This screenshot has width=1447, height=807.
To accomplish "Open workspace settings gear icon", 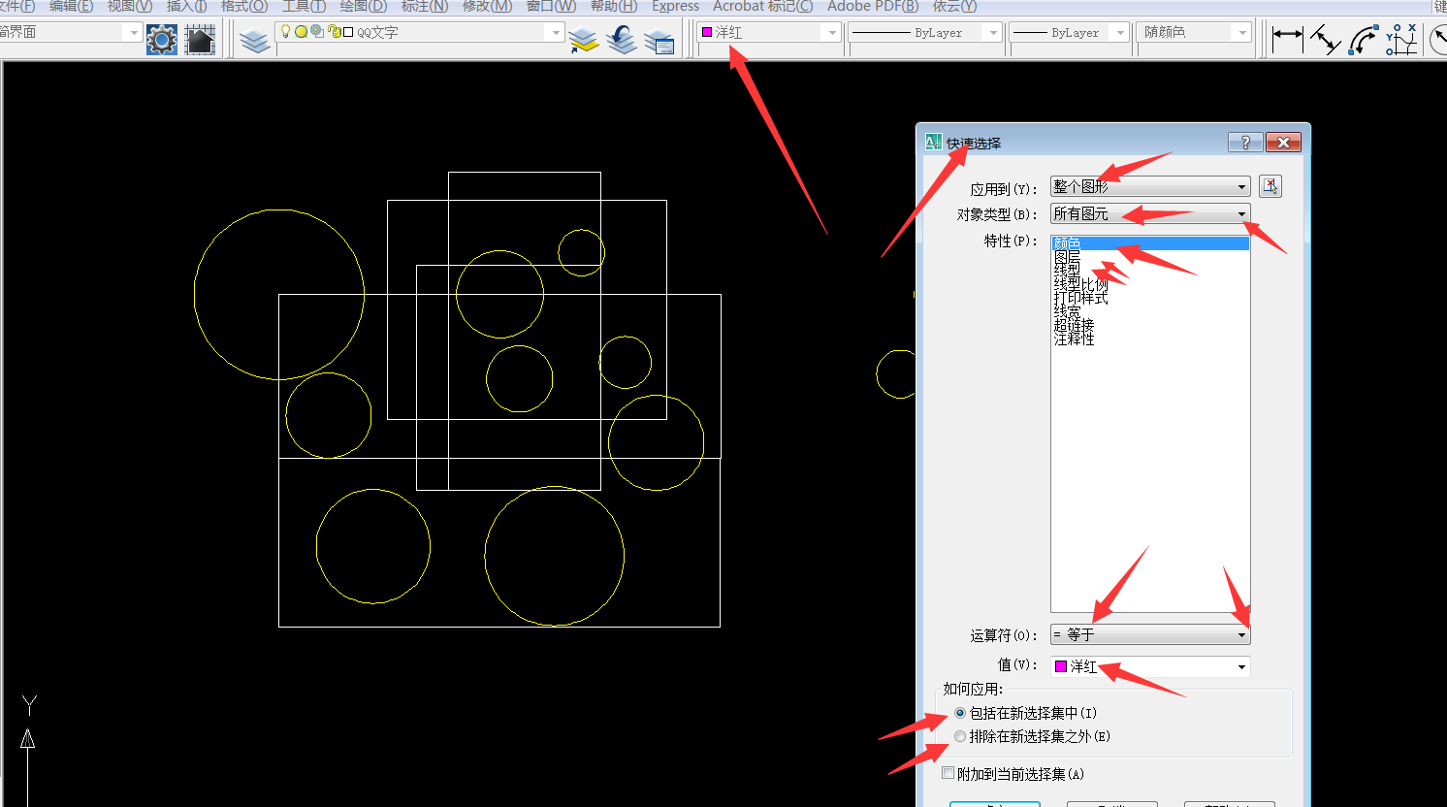I will pyautogui.click(x=162, y=39).
